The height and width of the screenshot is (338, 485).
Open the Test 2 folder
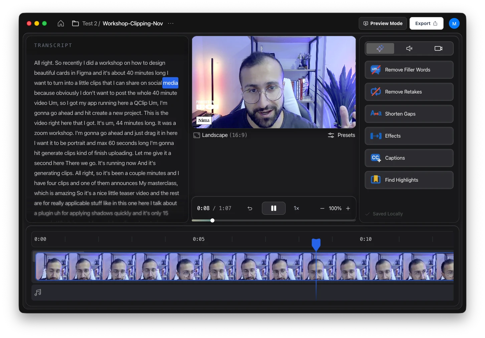click(89, 23)
